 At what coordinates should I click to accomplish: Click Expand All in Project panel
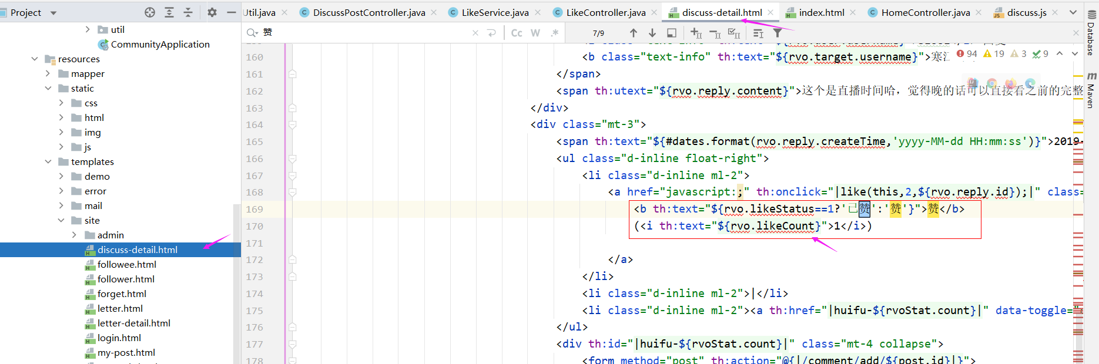169,12
